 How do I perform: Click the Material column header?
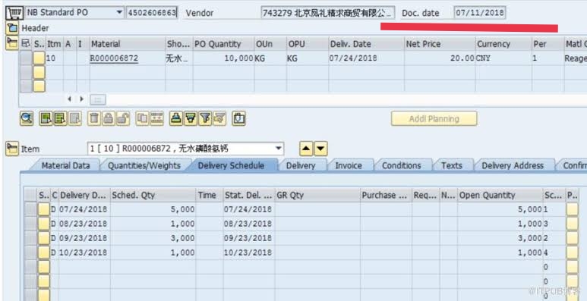[x=128, y=44]
